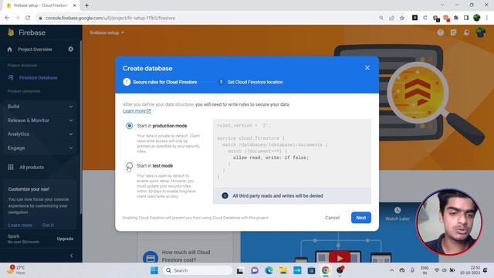This screenshot has width=494, height=278.
Task: Click Watch Later on the video
Action: [398, 214]
